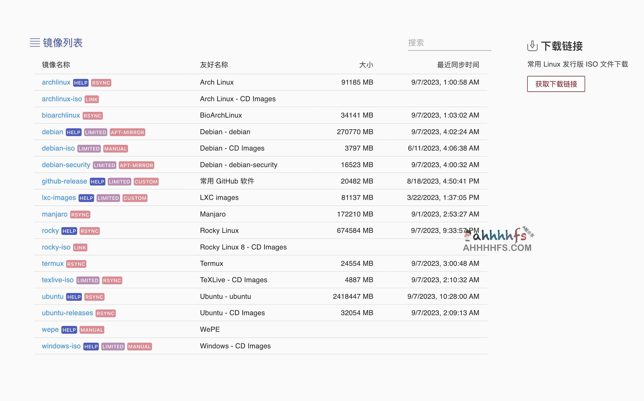
Task: Click the 搜索 search input field
Action: click(450, 43)
